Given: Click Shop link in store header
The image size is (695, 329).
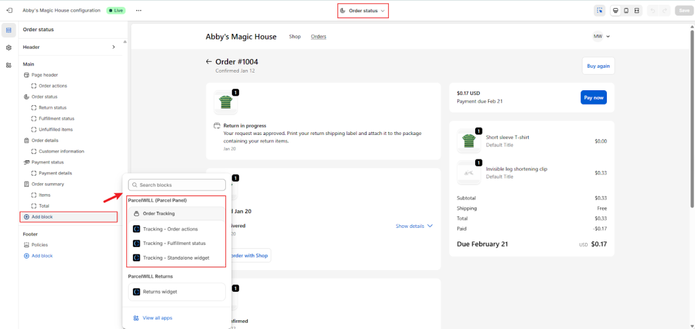Looking at the screenshot, I should tap(295, 37).
